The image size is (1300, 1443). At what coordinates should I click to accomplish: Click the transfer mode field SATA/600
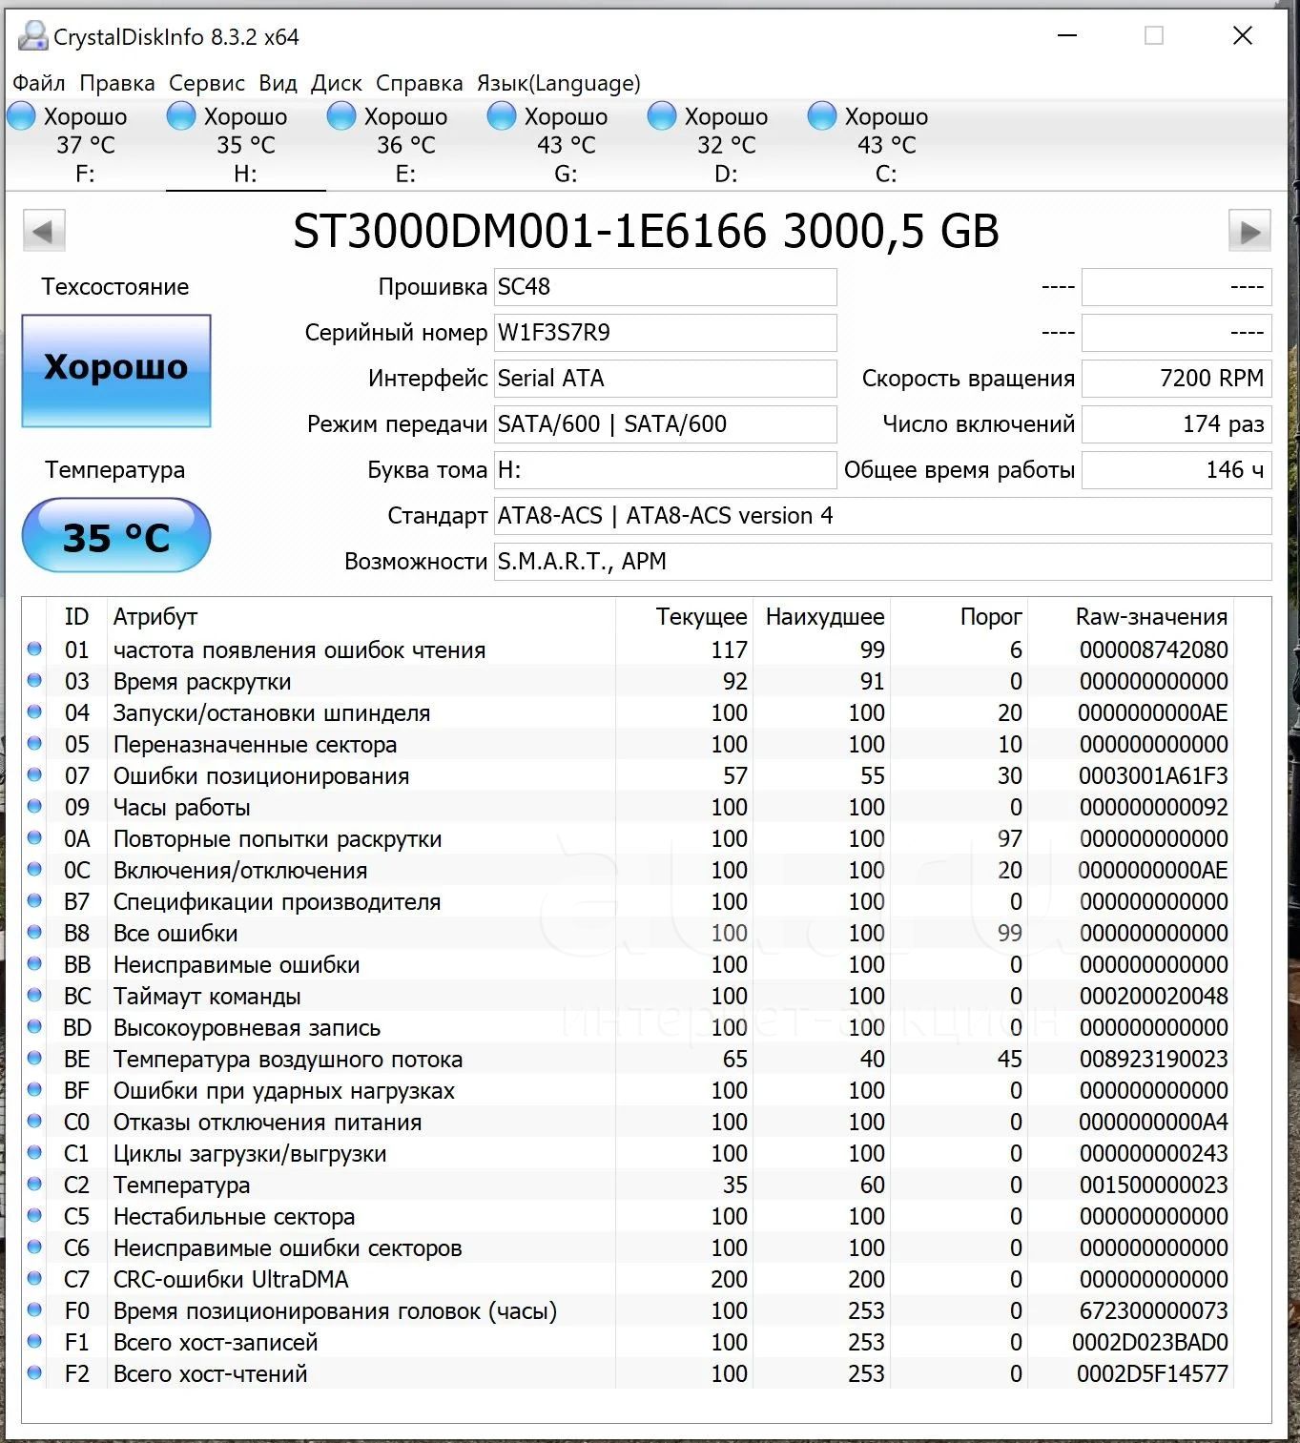[666, 424]
